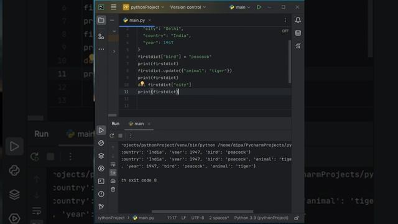Open the Git version control tool window icon
This screenshot has width=398, height=224.
click(101, 207)
